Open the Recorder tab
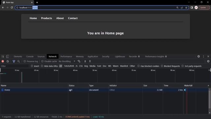Screen dimensions: 211x119 (134, 57)
